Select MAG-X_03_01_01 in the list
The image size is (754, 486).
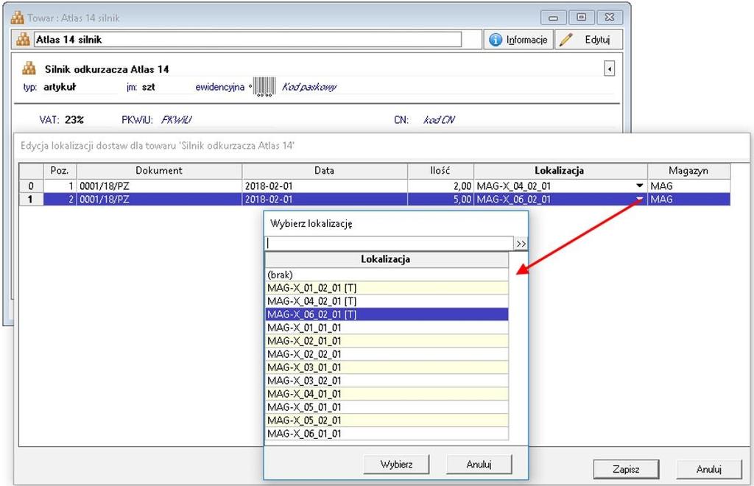coord(387,367)
